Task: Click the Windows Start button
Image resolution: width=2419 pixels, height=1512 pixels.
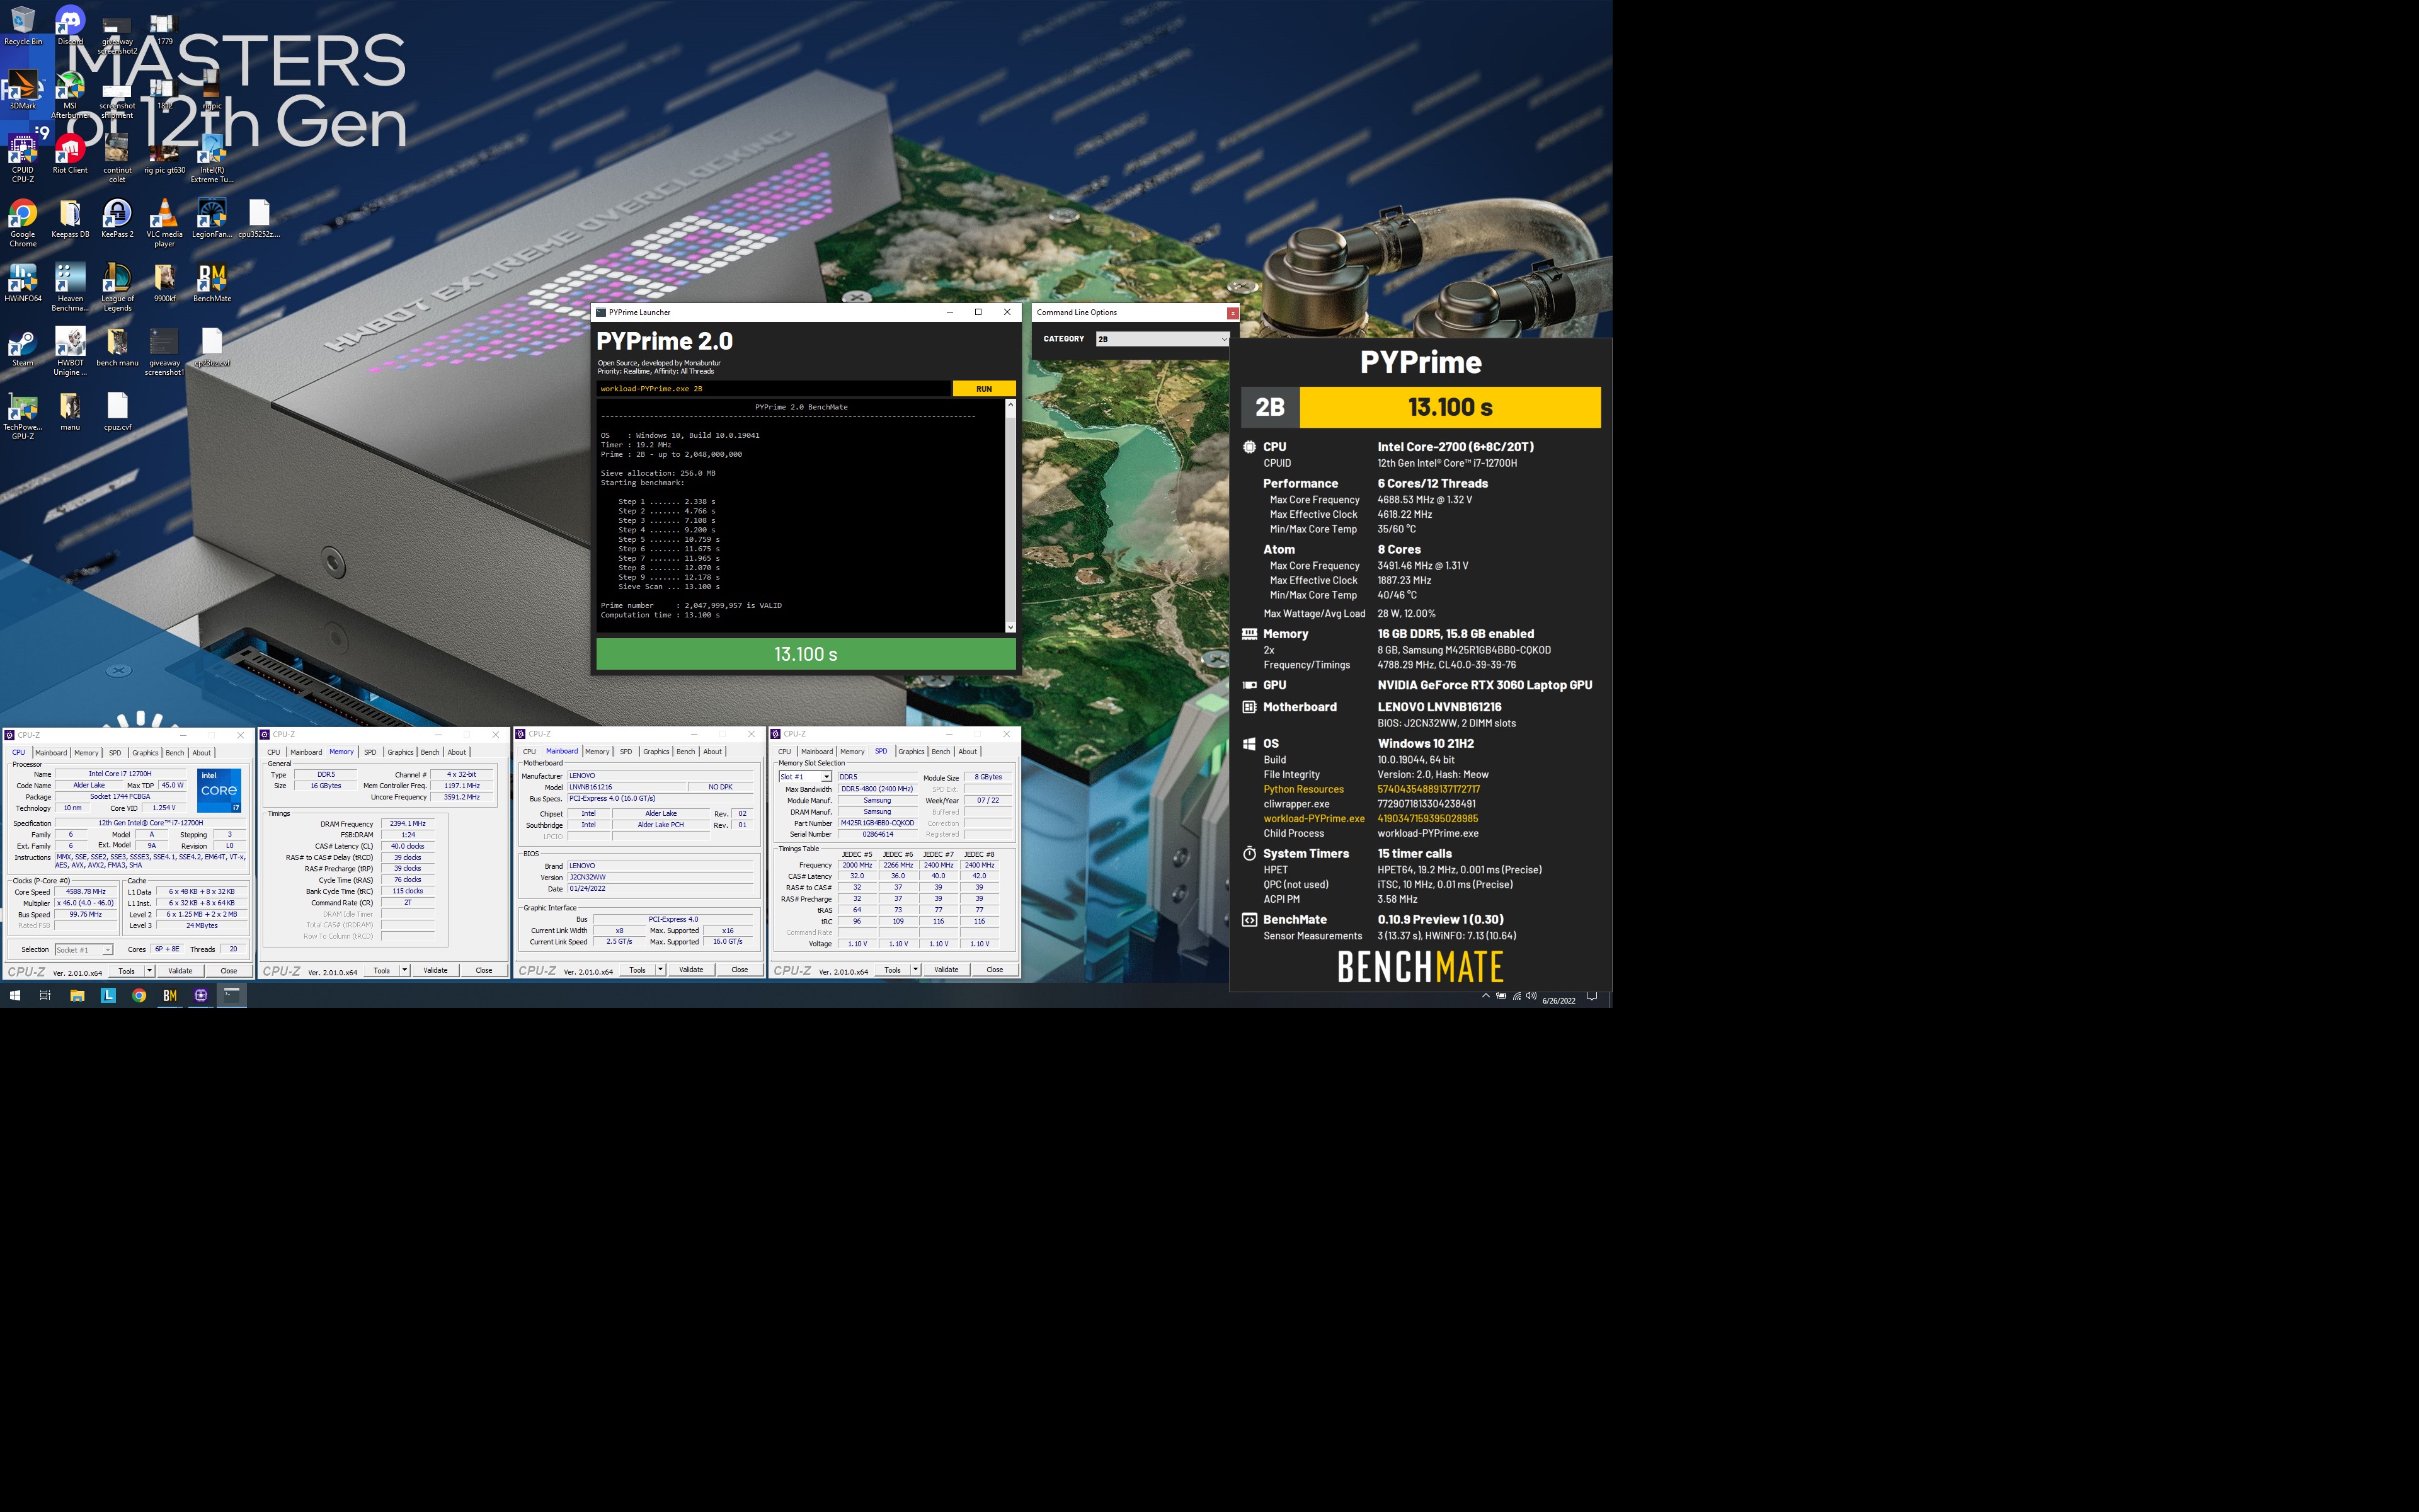Action: coord(15,995)
